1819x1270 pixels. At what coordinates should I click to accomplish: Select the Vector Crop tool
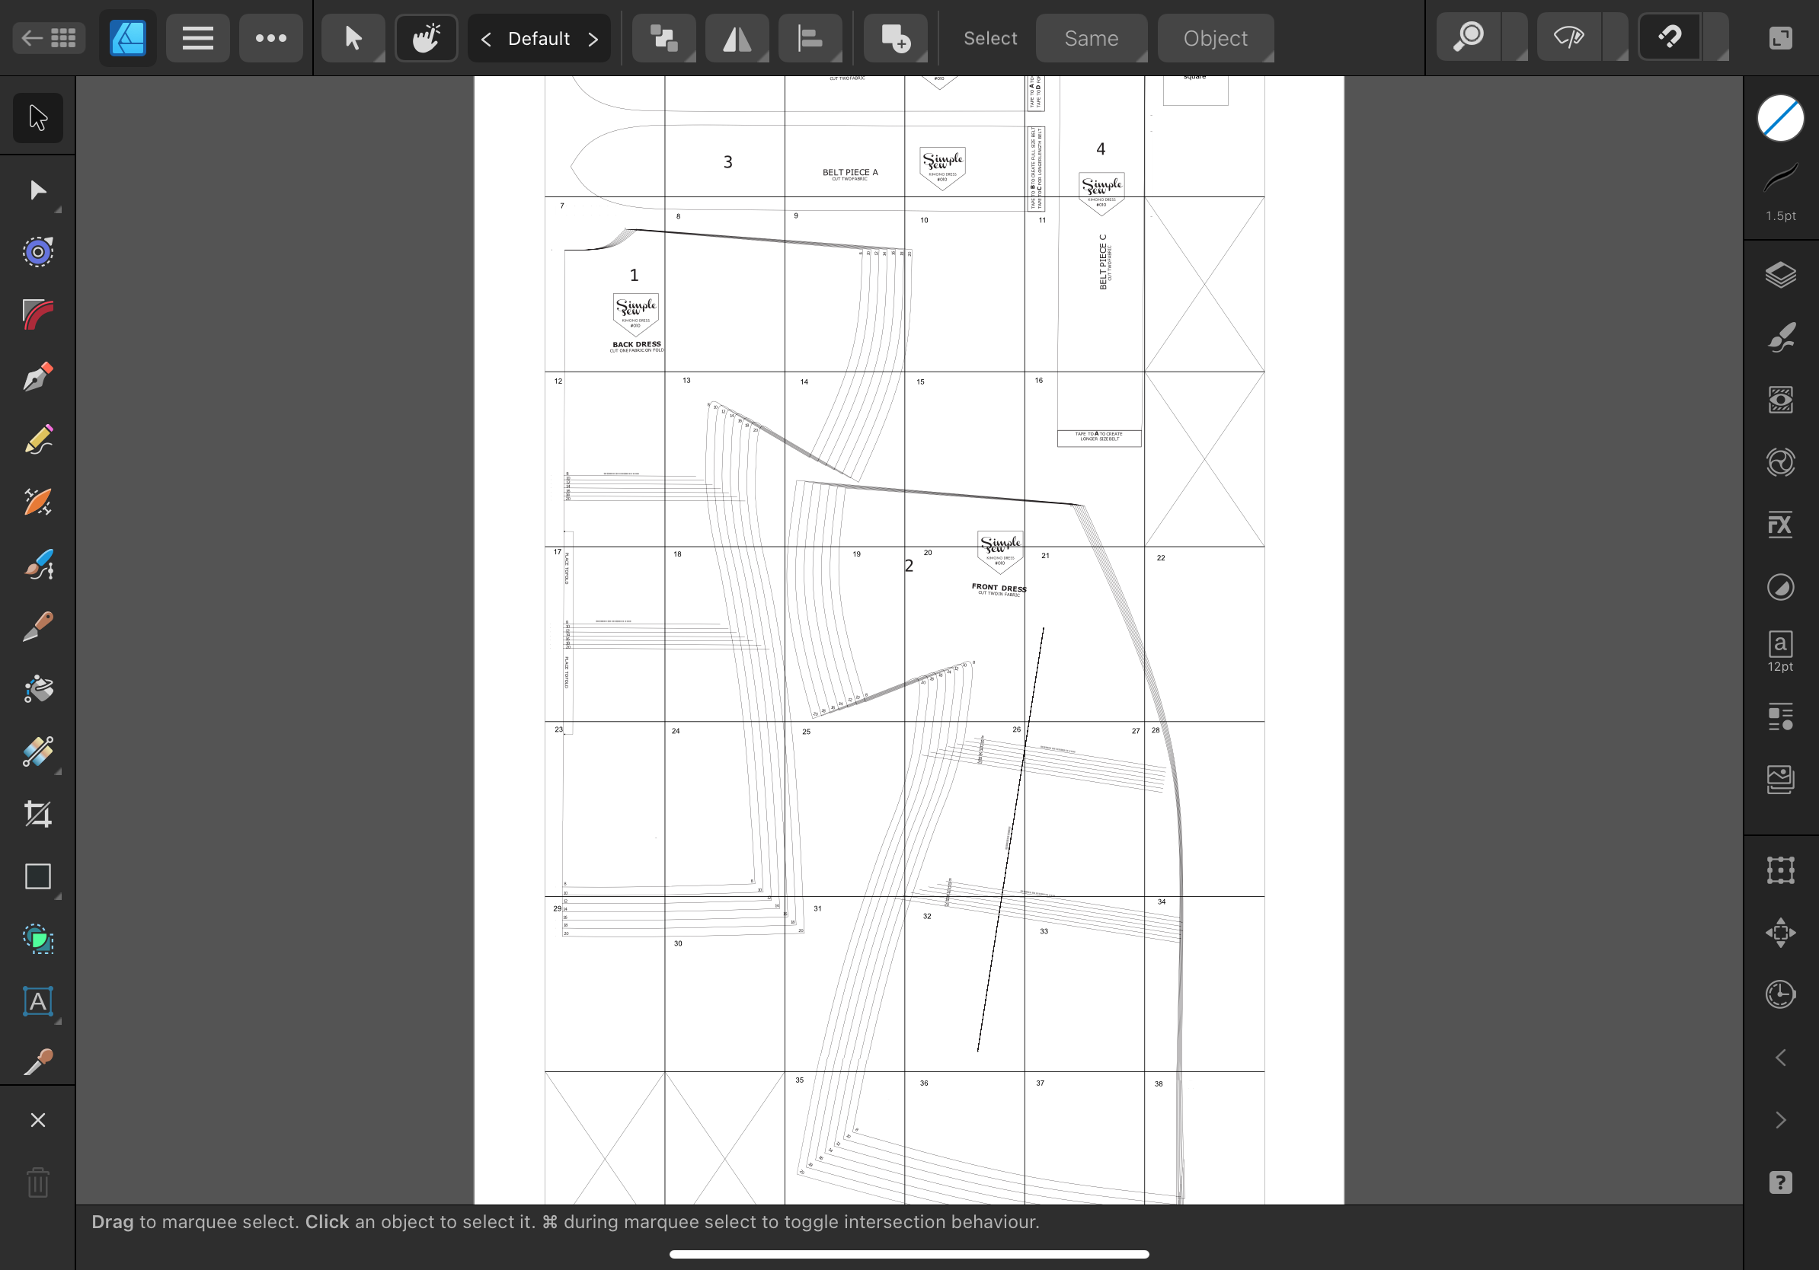pos(37,815)
